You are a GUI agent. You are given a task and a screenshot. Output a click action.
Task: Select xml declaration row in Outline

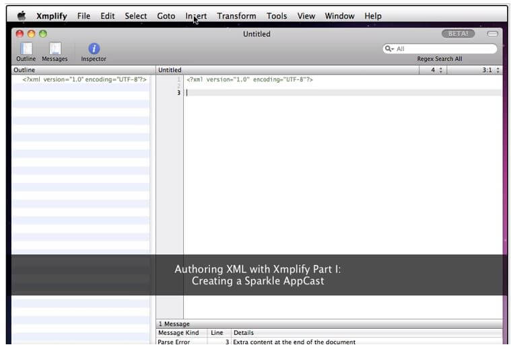point(81,79)
